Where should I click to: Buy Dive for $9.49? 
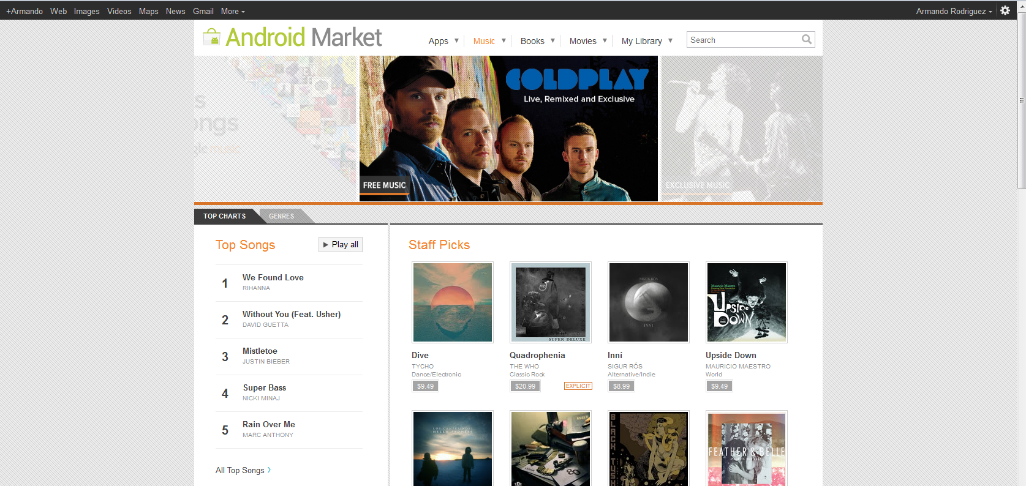[x=425, y=386]
